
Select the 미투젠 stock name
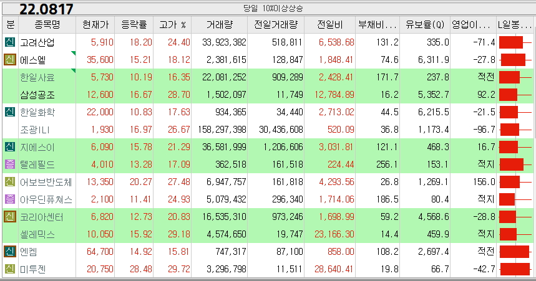pyautogui.click(x=33, y=269)
